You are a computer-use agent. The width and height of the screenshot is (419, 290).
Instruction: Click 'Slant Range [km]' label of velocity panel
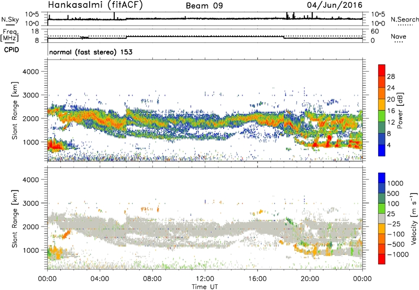[x=15, y=219]
